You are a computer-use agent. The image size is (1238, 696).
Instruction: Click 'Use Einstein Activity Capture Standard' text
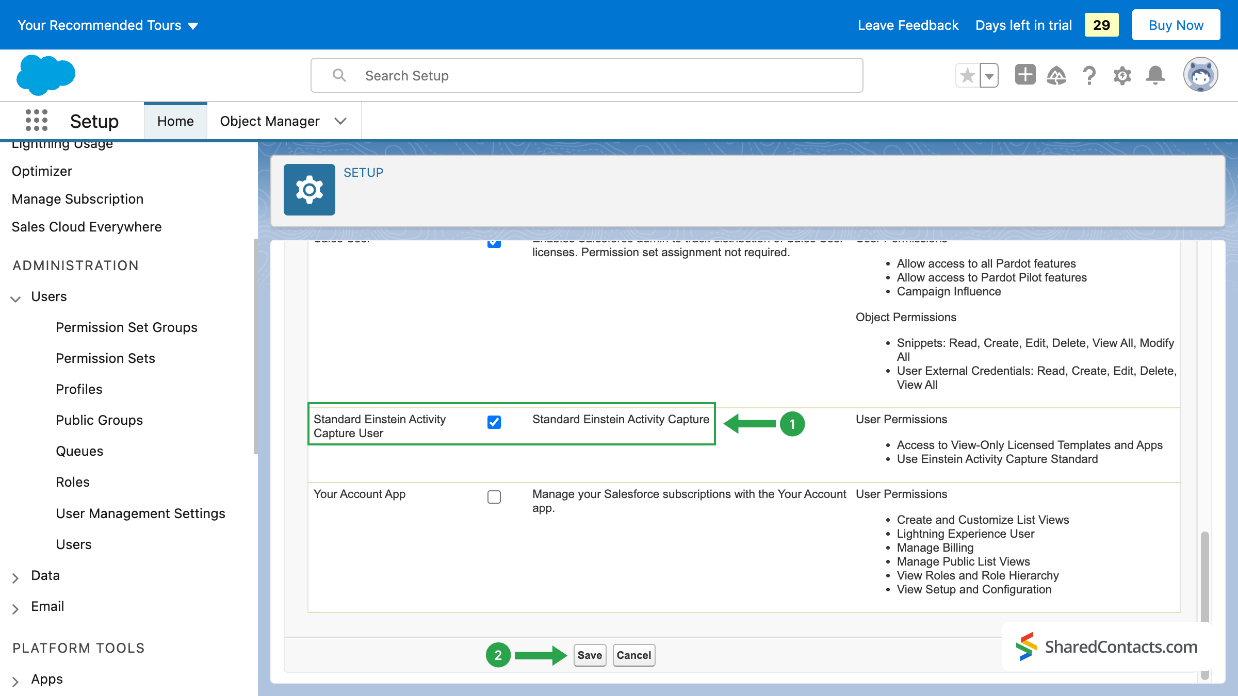click(997, 459)
